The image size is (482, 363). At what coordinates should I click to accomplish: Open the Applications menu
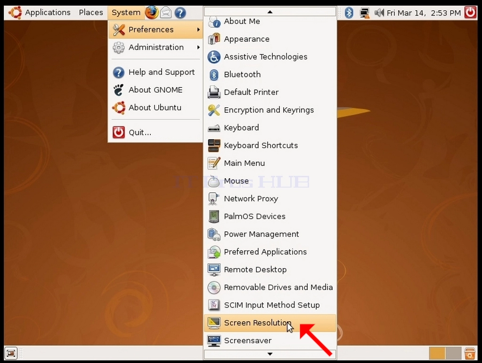(x=48, y=13)
